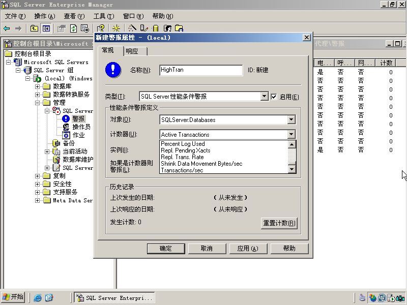Click the 取消 button
407x305 pixels.
(x=207, y=249)
